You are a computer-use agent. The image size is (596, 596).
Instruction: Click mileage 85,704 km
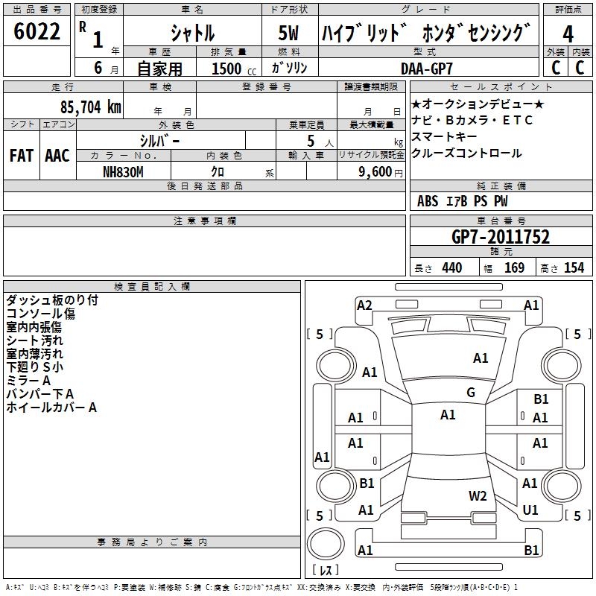click(x=90, y=107)
